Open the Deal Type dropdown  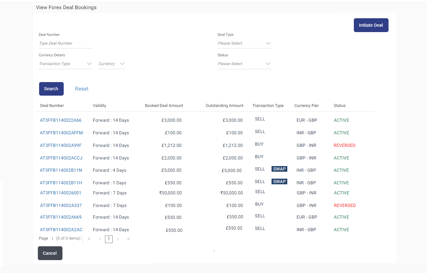(x=244, y=43)
